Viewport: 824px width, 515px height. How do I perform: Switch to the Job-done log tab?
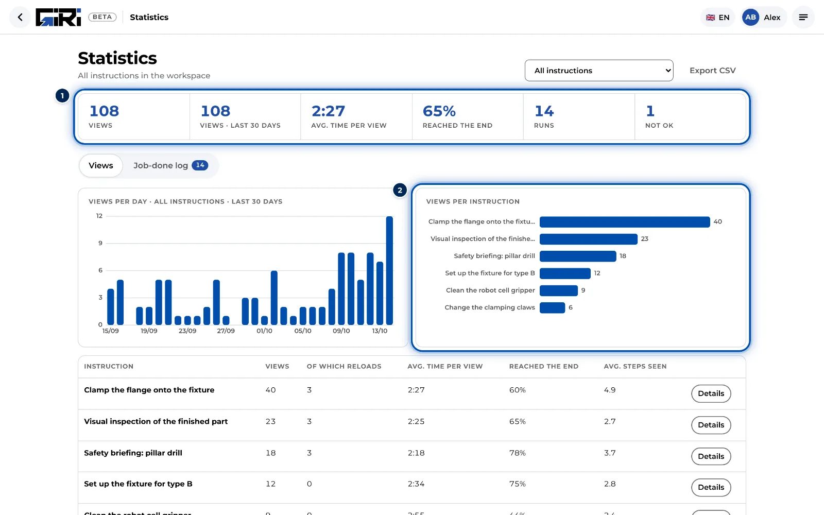(x=170, y=165)
